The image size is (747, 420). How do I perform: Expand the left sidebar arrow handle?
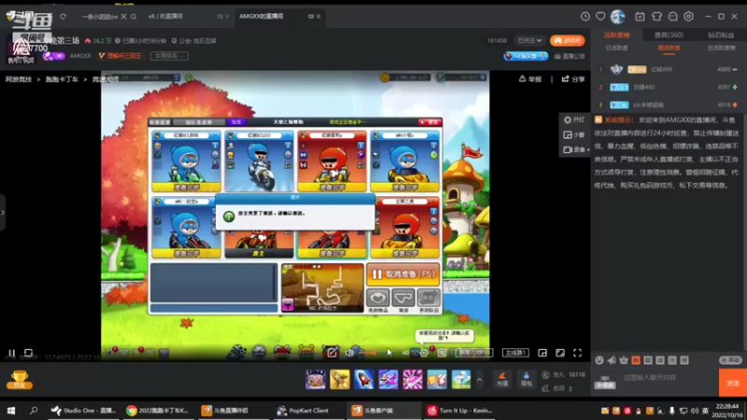point(3,213)
